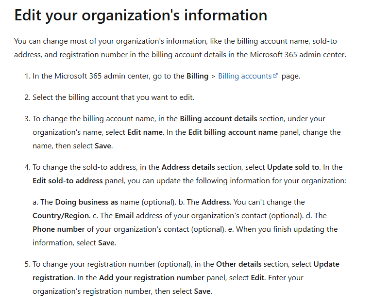The height and width of the screenshot is (304, 373).
Task: Click the bold Other details text
Action: (x=238, y=264)
